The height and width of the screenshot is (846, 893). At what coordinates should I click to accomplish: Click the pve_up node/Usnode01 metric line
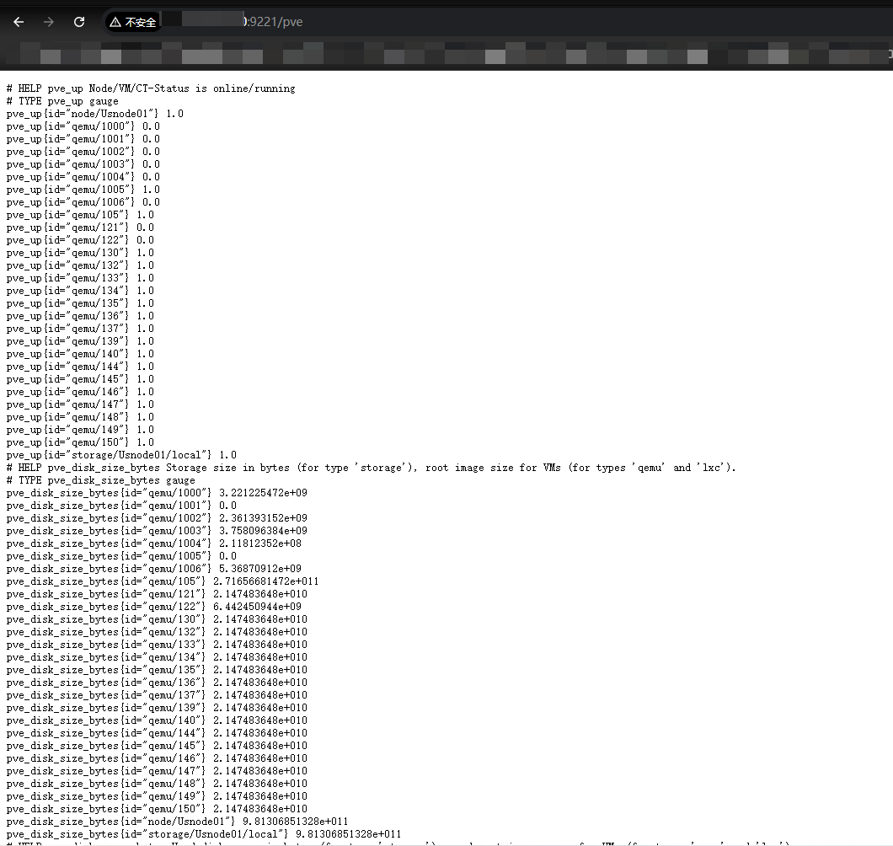point(94,114)
